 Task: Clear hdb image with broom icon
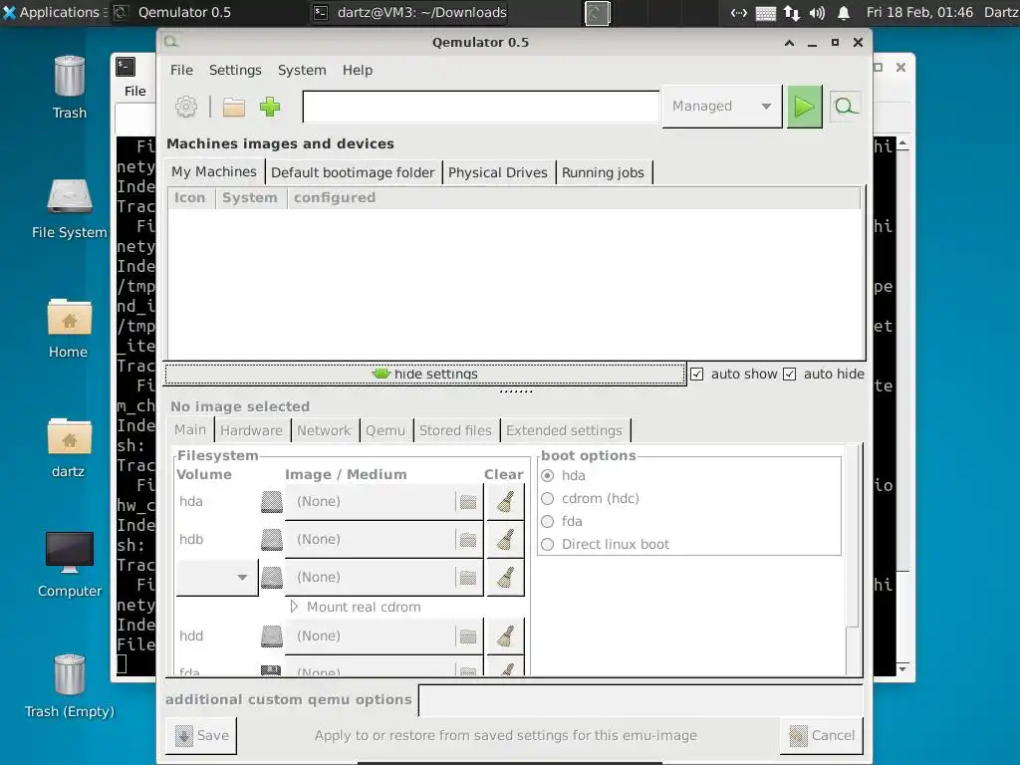click(x=505, y=539)
